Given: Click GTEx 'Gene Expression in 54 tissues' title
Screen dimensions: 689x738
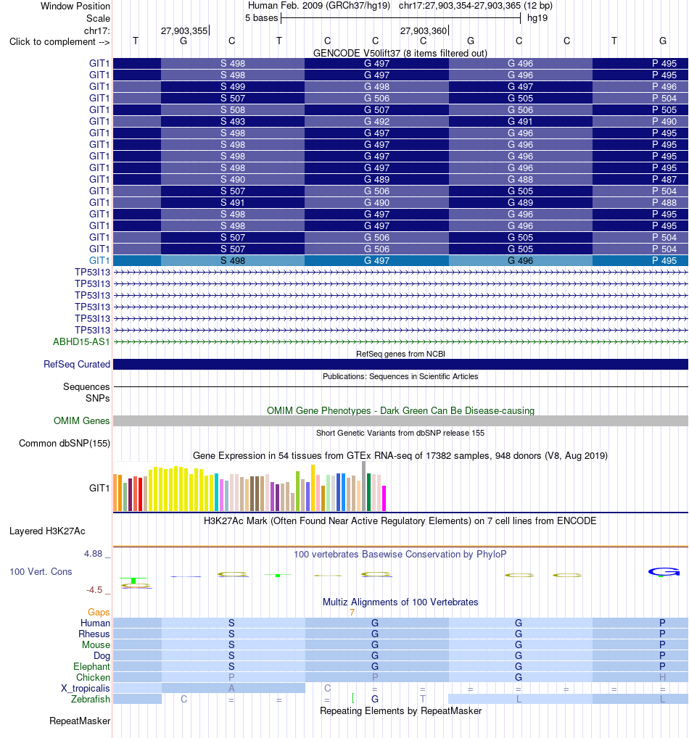Looking at the screenshot, I should coord(400,455).
